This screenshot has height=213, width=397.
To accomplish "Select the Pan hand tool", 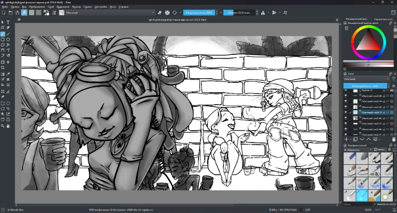I will pyautogui.click(x=8, y=126).
